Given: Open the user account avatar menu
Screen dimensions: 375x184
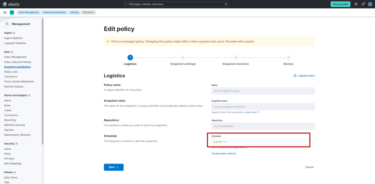Looking at the screenshot, I should 370,4.
